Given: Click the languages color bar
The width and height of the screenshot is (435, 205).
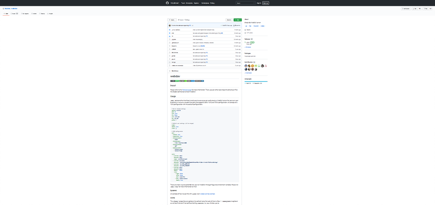Looking at the screenshot, I should (256, 81).
